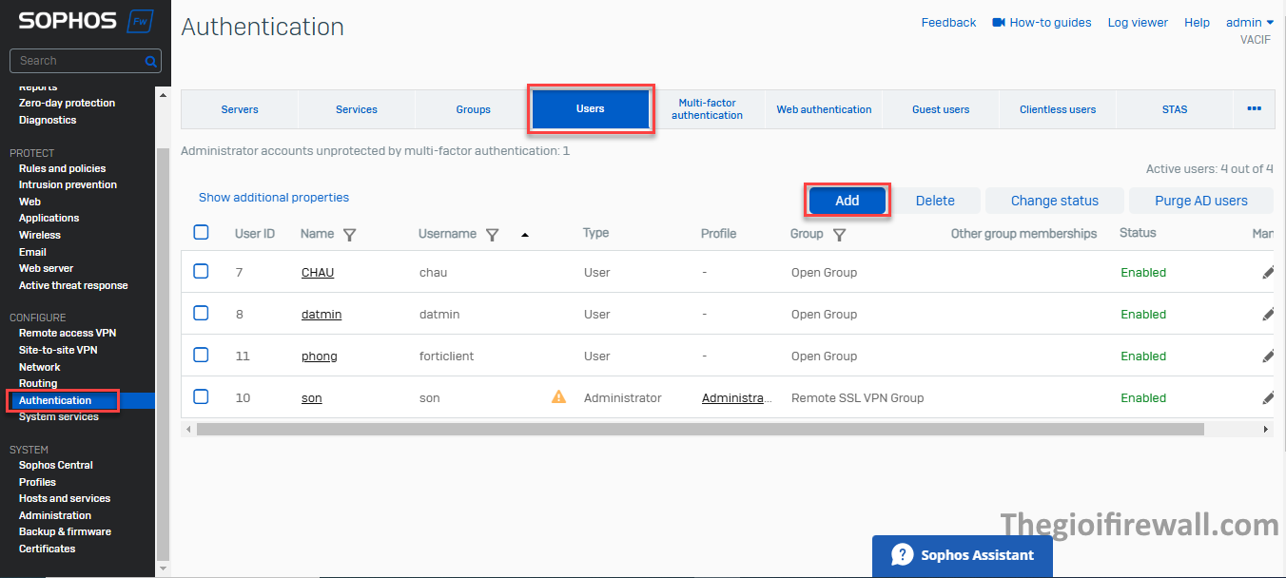Viewport: 1286px width, 578px height.
Task: Click the Add user button
Action: pos(847,201)
